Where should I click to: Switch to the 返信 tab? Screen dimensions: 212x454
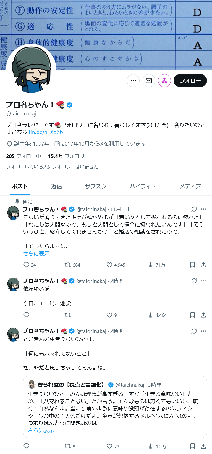[x=56, y=186]
